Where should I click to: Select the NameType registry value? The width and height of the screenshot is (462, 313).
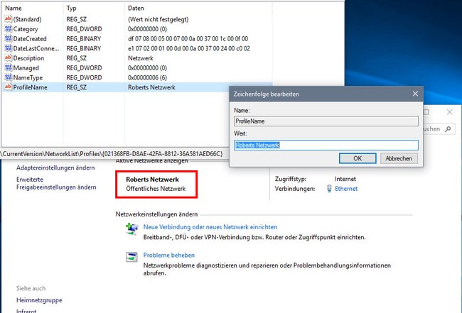click(28, 77)
